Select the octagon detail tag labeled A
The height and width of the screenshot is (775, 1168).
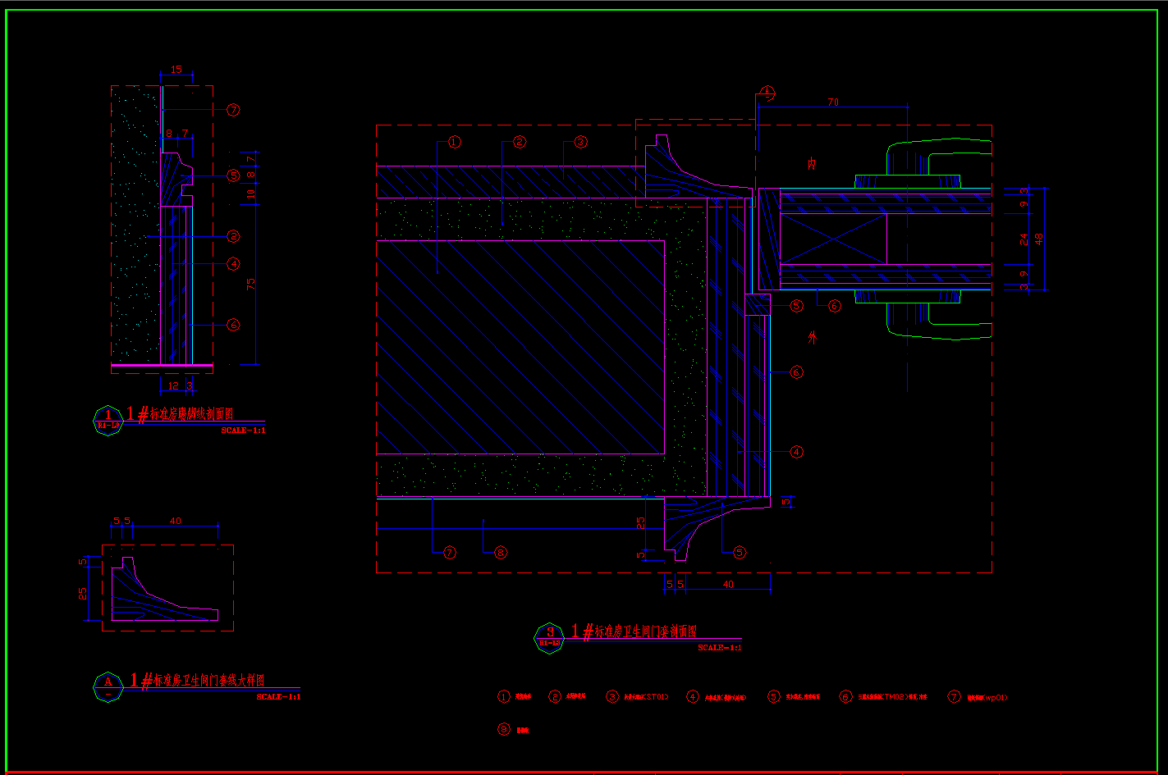point(108,686)
